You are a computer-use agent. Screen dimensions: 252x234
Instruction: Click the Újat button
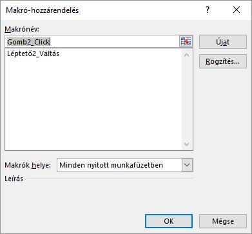coord(223,42)
